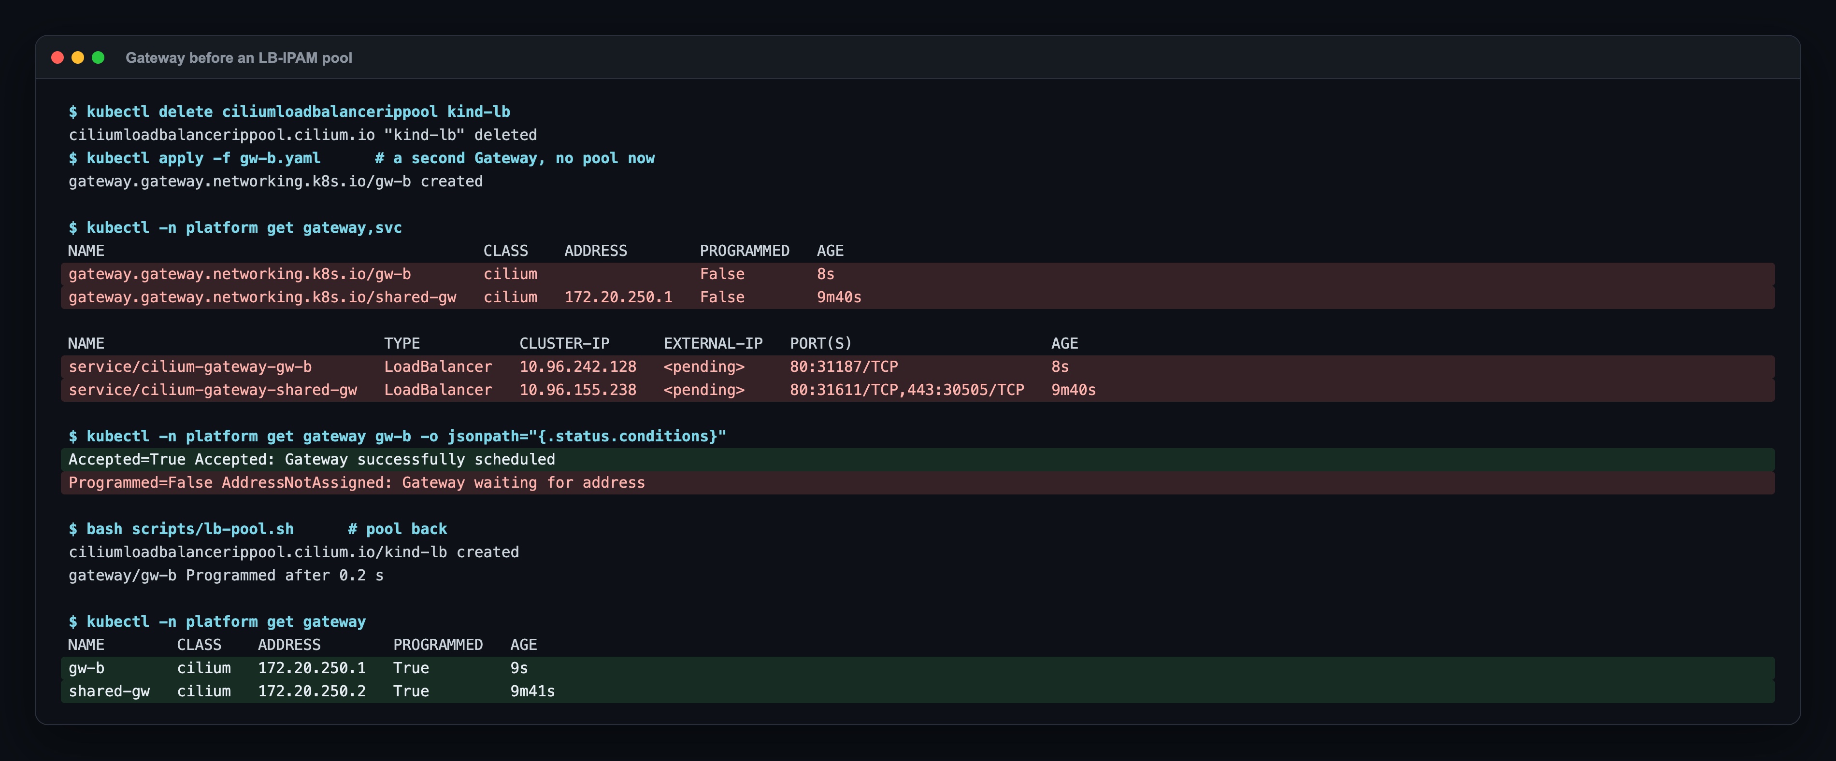Click the comment '# a second Gateway, no pool now'
Screen dimensions: 1836x761
pyautogui.click(x=515, y=158)
